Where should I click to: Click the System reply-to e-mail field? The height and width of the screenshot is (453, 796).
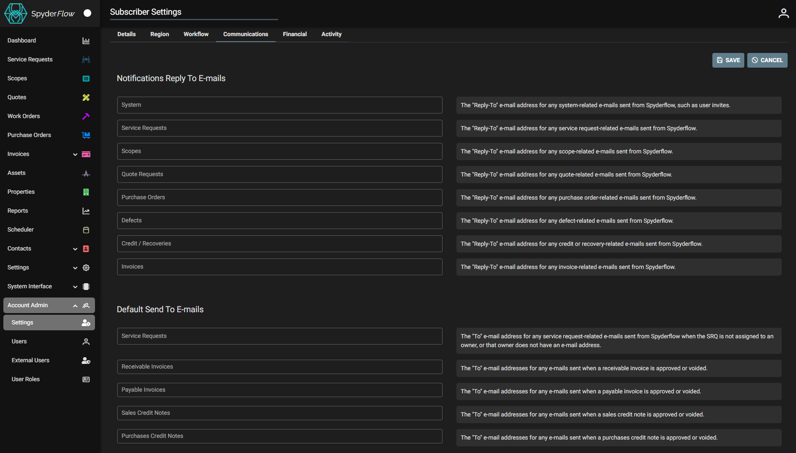tap(279, 105)
